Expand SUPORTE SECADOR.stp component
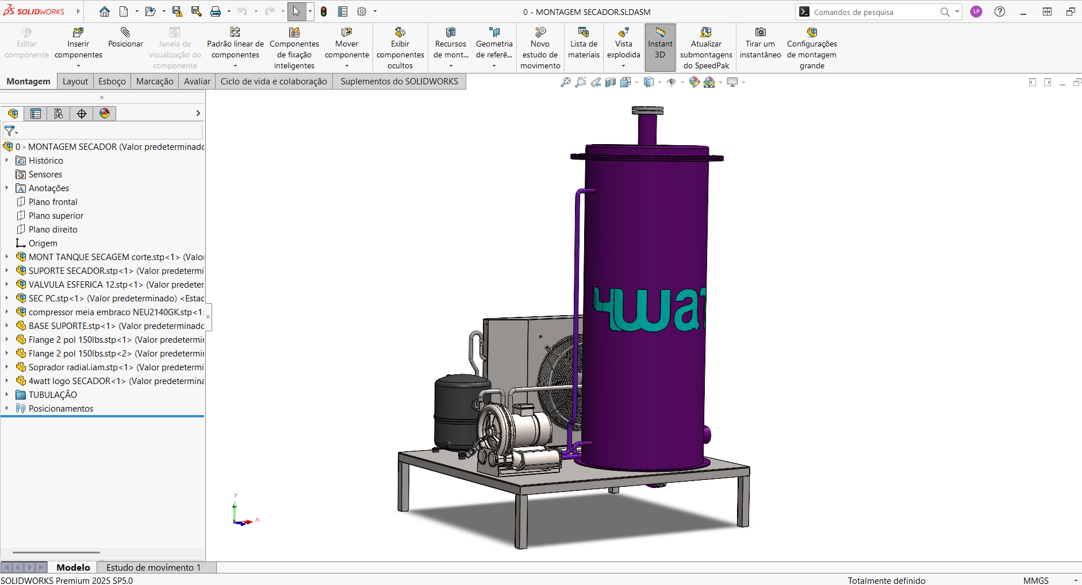This screenshot has height=585, width=1082. (7, 271)
